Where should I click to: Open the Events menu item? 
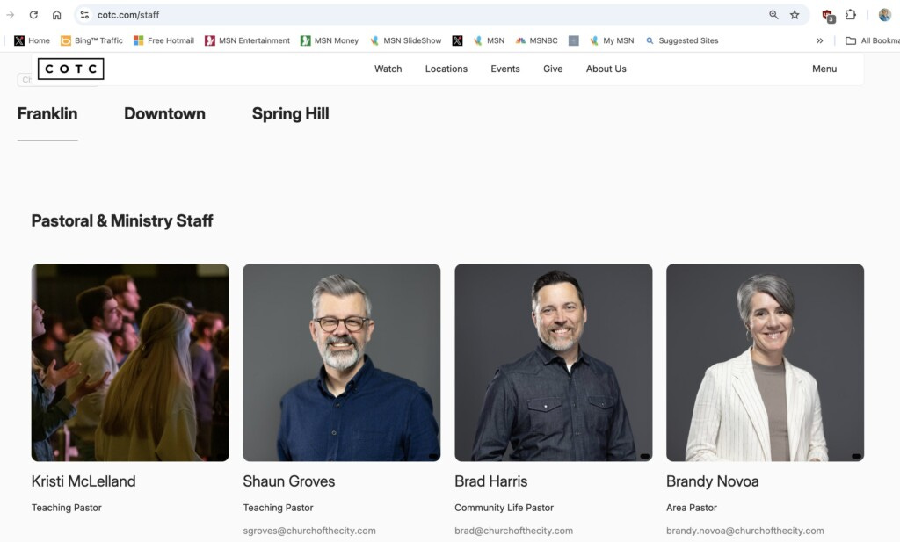(505, 69)
